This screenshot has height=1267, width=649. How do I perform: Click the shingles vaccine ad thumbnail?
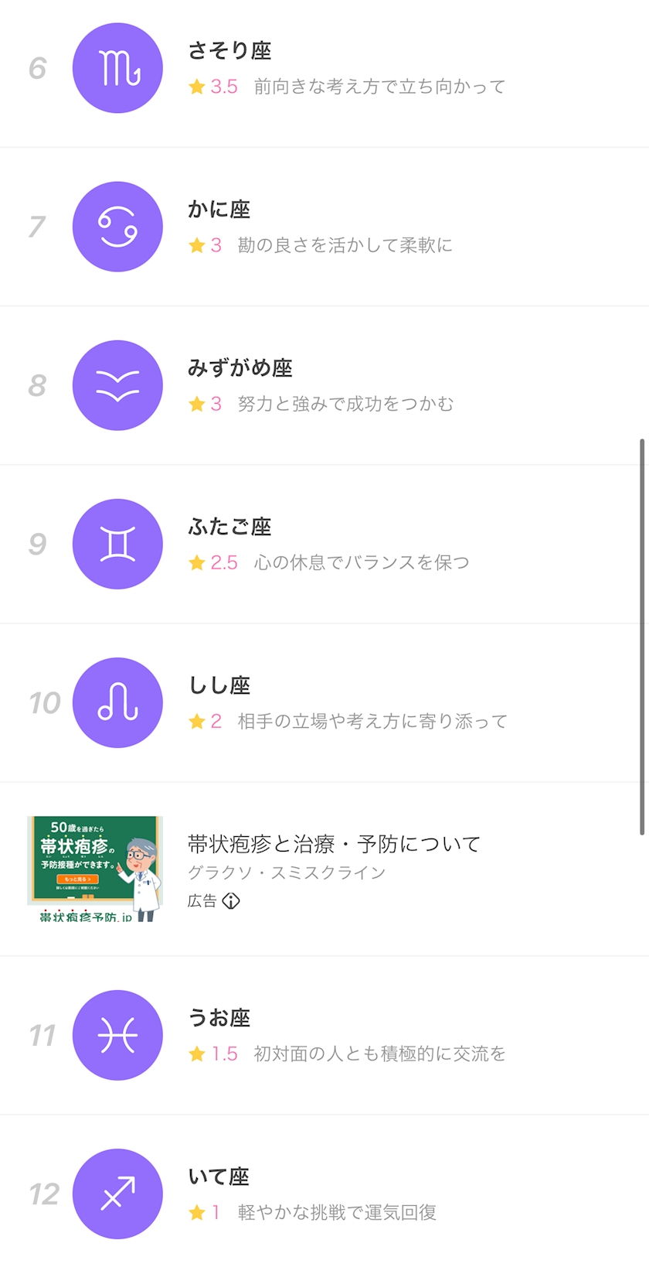[95, 869]
